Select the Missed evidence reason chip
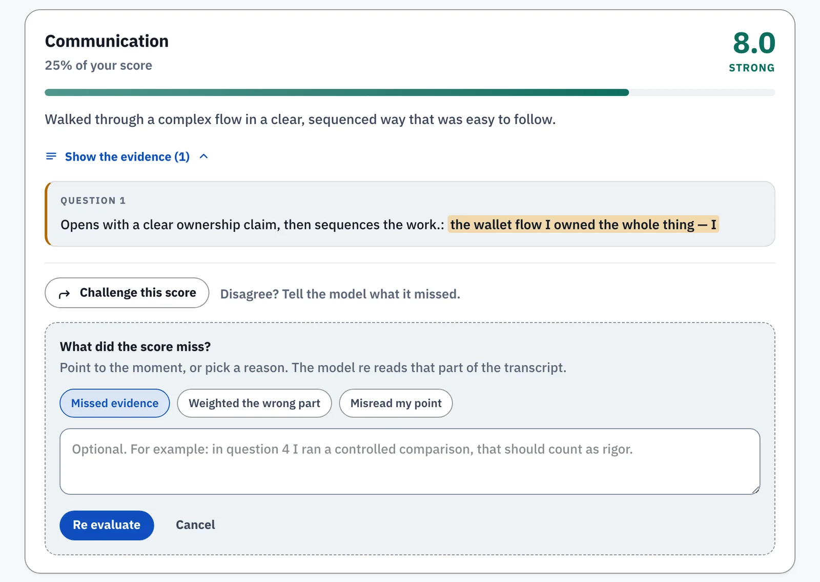The height and width of the screenshot is (582, 820). [115, 403]
